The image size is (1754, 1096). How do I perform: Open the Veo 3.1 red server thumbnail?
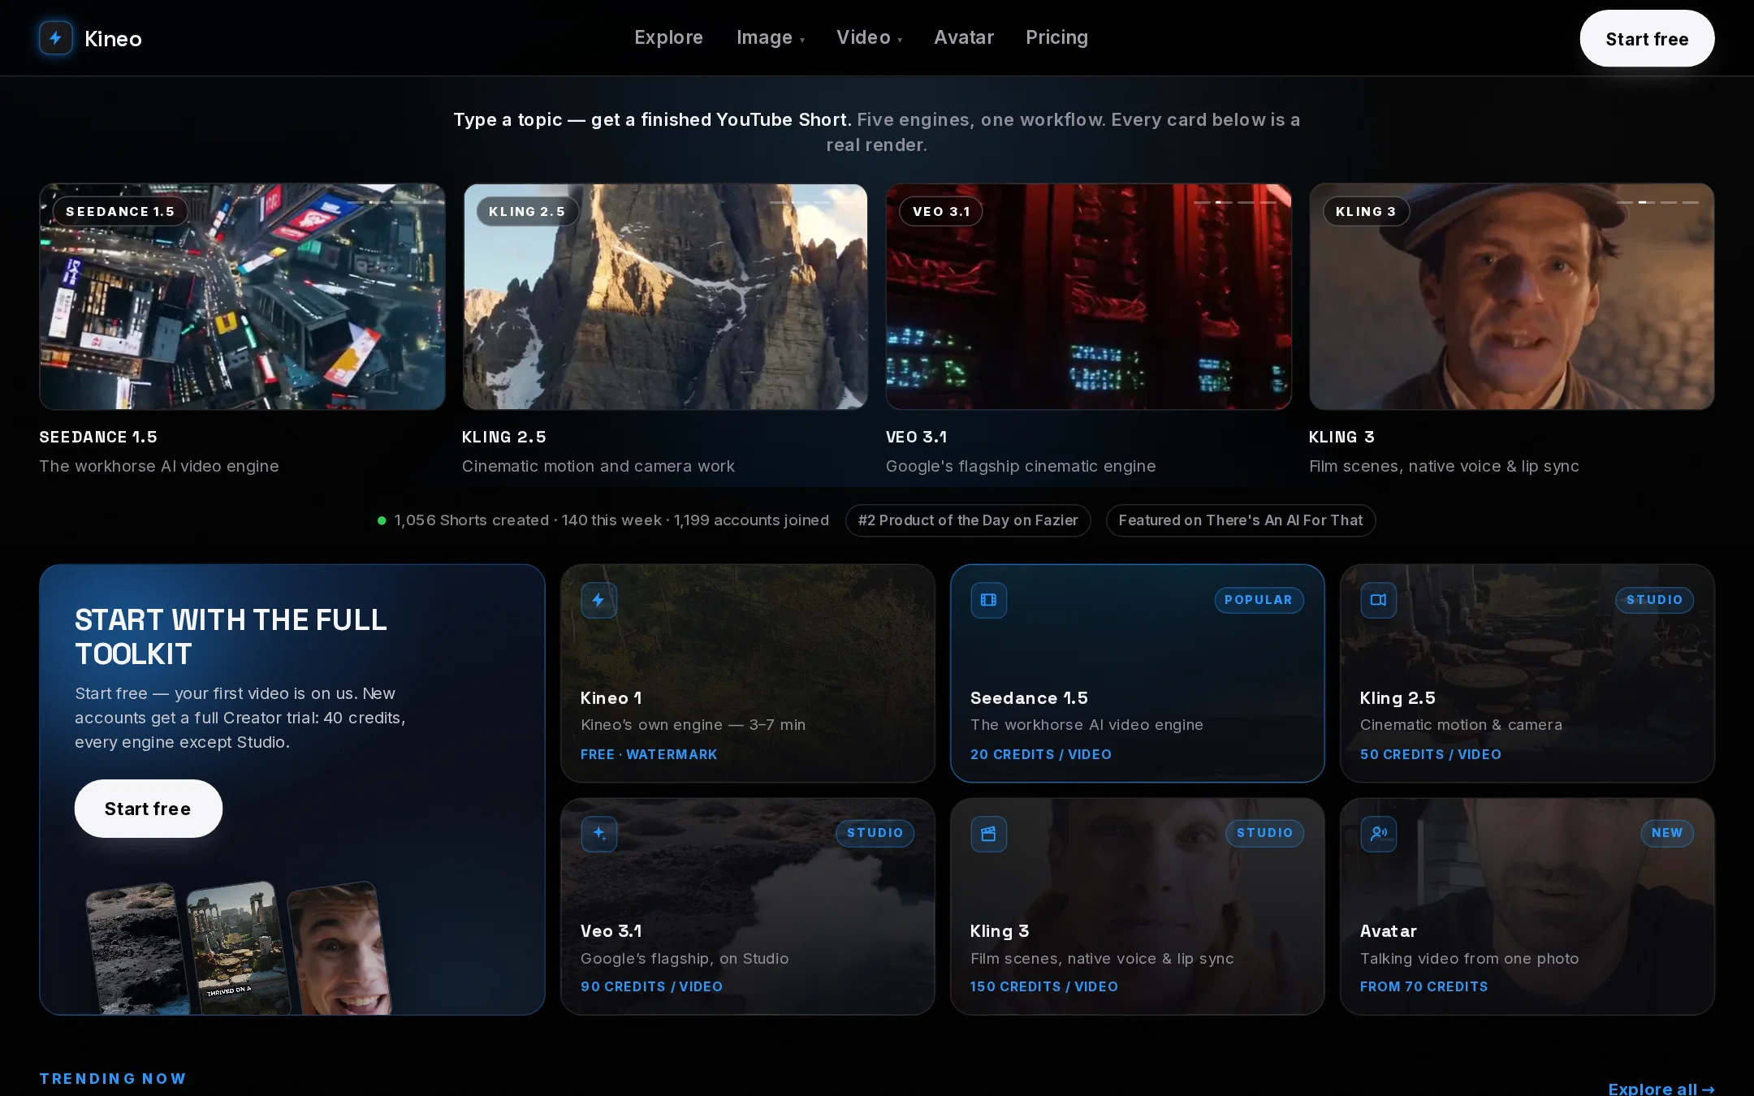tap(1088, 296)
